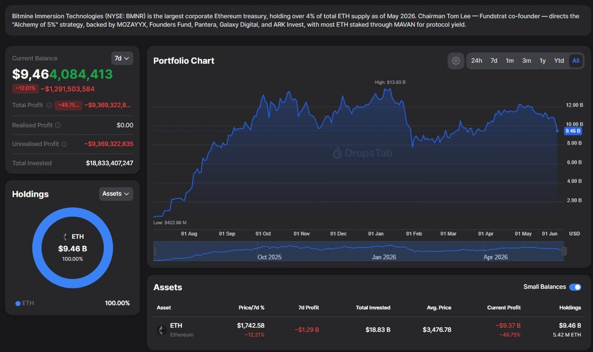Click the −12.01% balance change badge
Screen dimensions: 593x352
point(25,88)
